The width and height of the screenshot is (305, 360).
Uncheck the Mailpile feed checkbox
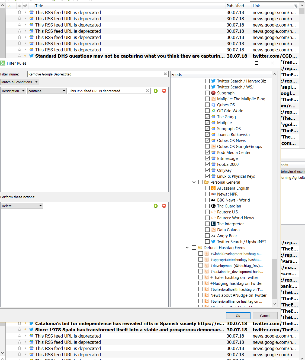click(207, 123)
